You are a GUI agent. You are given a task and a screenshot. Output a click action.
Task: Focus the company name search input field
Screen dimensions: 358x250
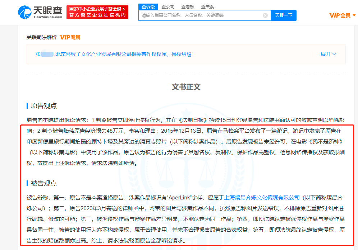click(x=201, y=15)
